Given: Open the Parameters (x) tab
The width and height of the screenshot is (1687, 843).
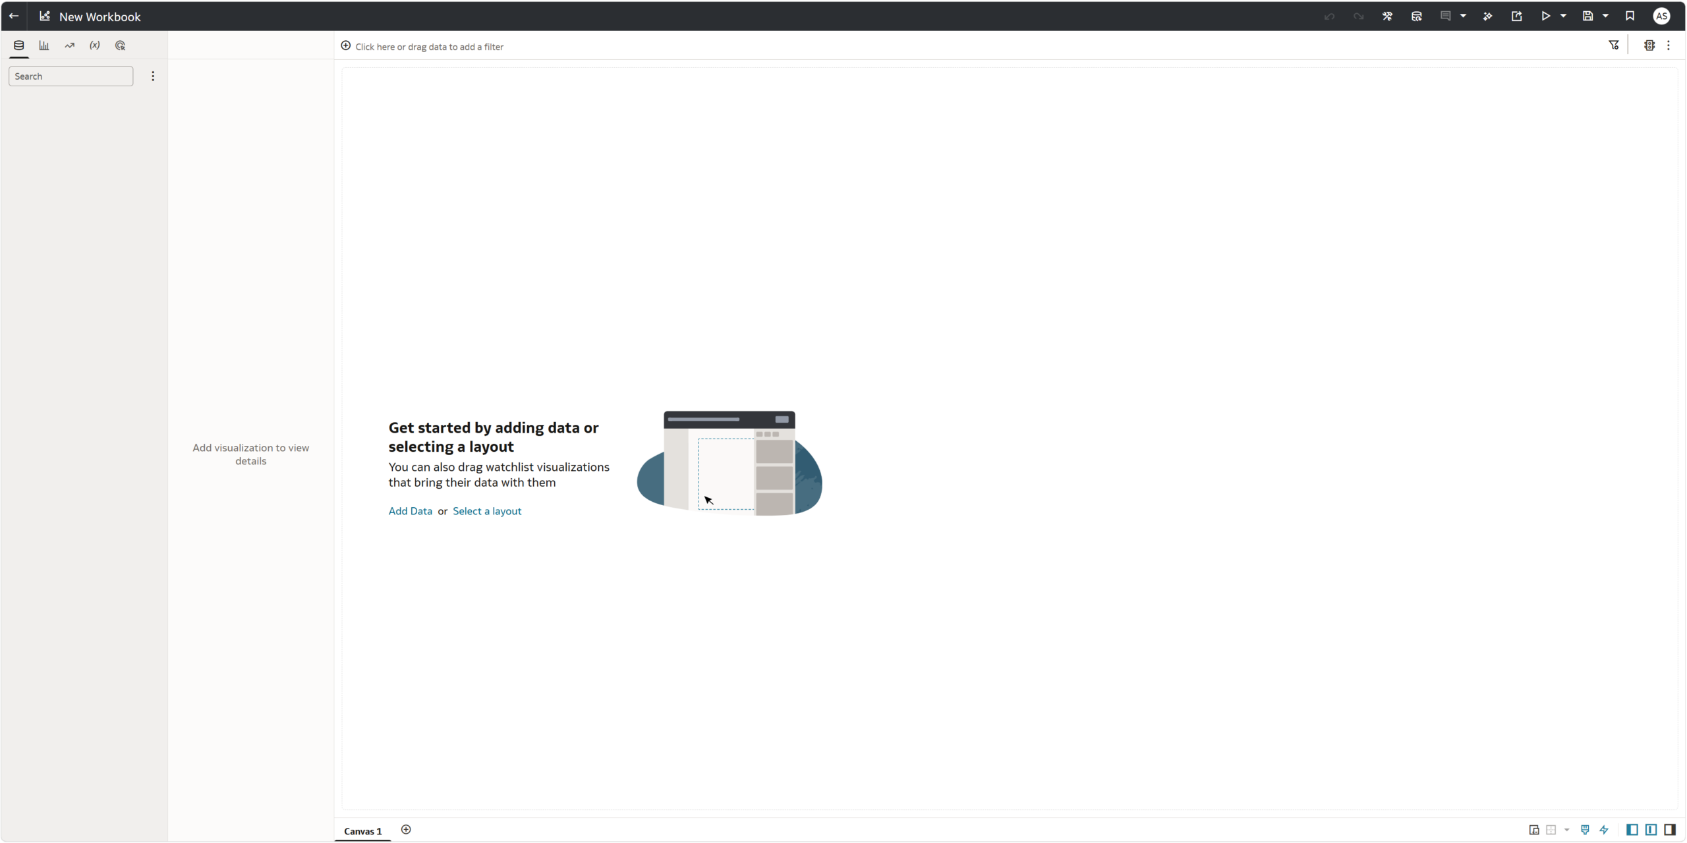Looking at the screenshot, I should (95, 45).
